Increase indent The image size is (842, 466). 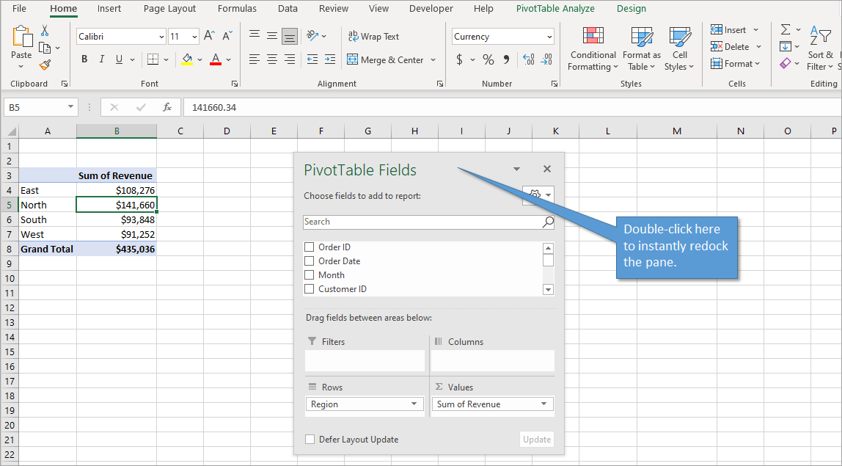pyautogui.click(x=330, y=59)
